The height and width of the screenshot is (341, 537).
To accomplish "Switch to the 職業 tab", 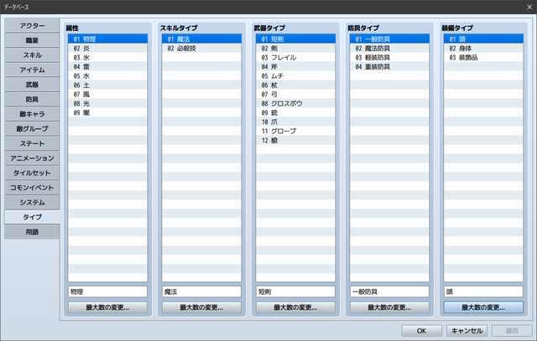I will point(32,40).
